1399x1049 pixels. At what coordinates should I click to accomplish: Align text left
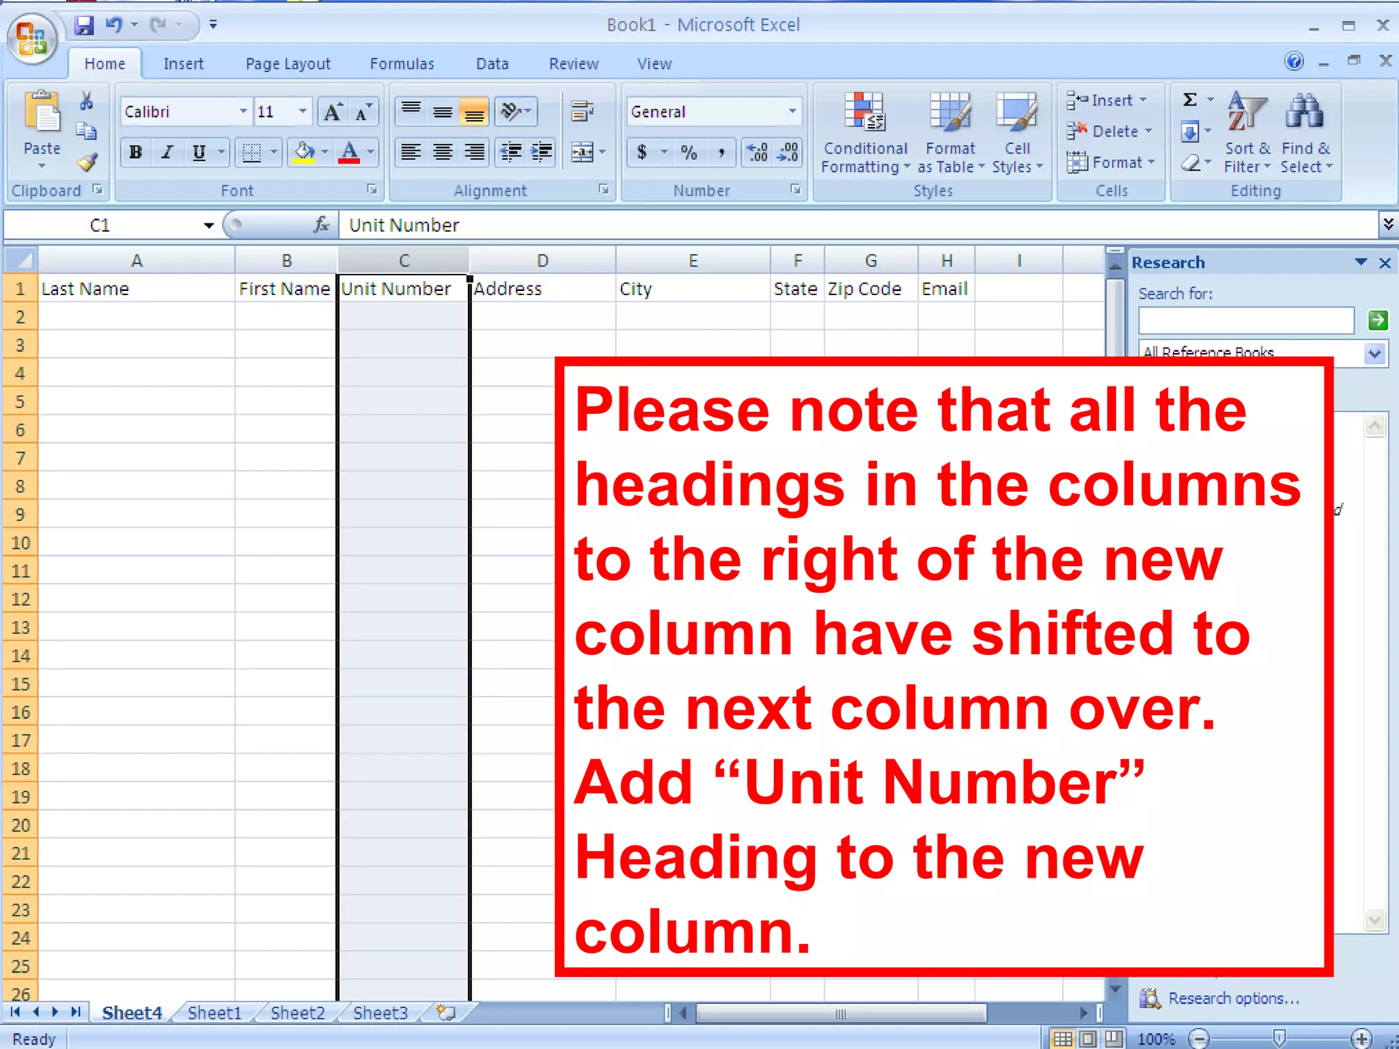411,152
